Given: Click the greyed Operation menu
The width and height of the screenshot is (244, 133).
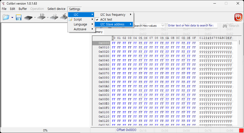Looking at the screenshot, I should 37,9.
